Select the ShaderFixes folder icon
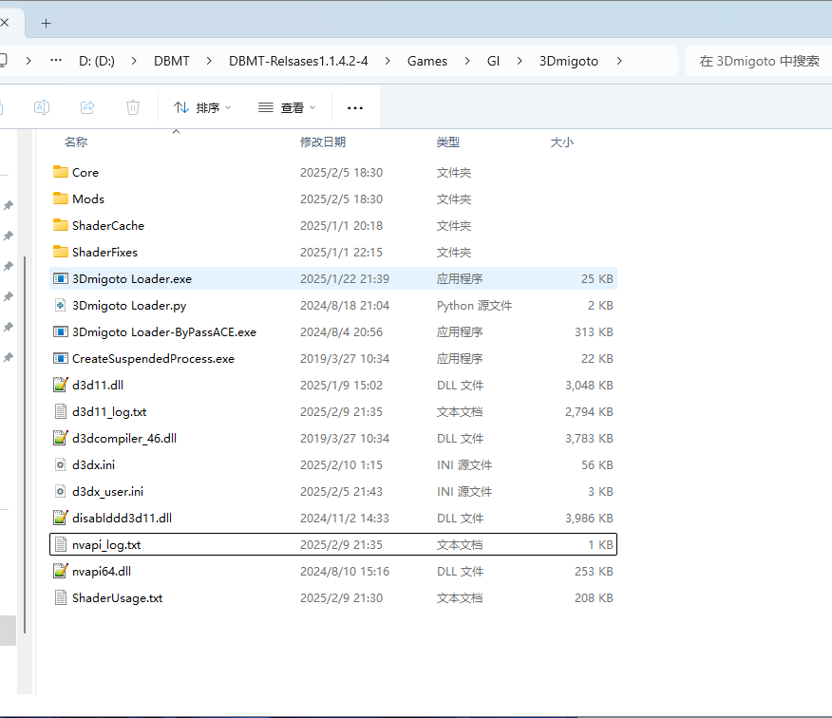 [61, 252]
